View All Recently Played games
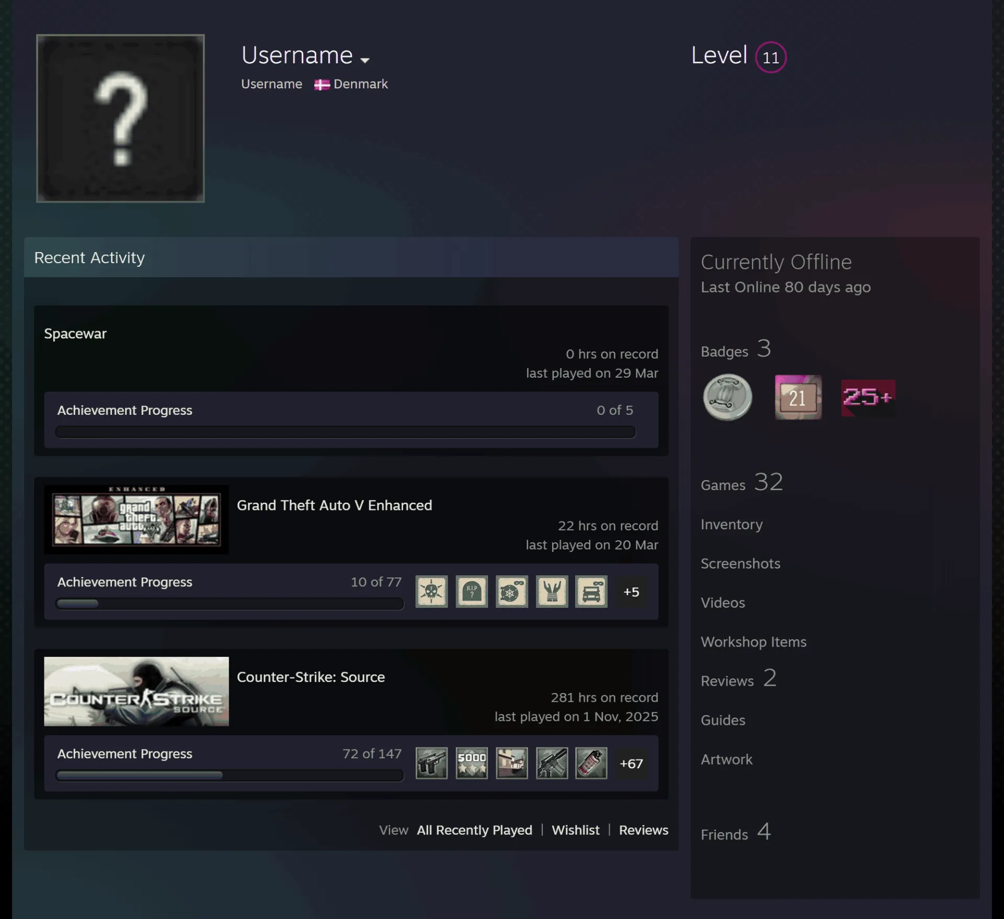 (x=475, y=830)
